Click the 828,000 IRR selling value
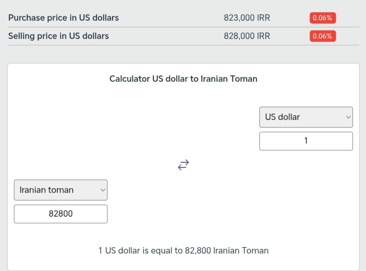366x271 pixels. 247,36
